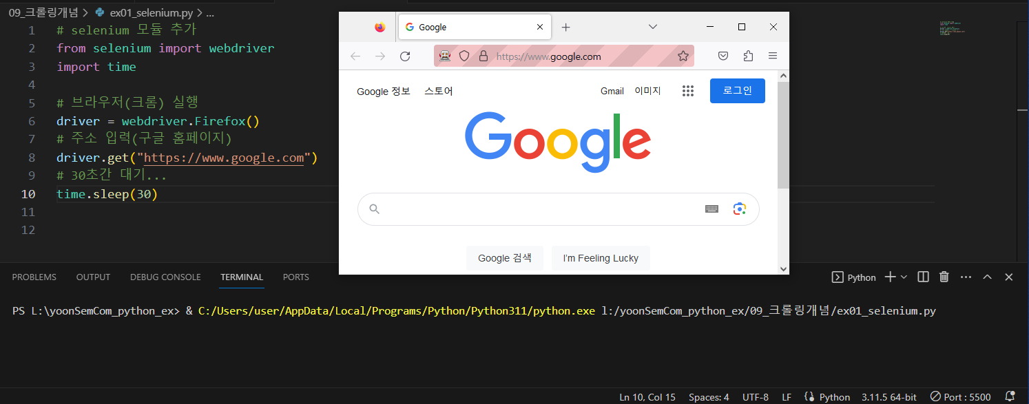Click the URL string on line 8
Viewport: 1029px width, 404px height.
click(x=224, y=158)
